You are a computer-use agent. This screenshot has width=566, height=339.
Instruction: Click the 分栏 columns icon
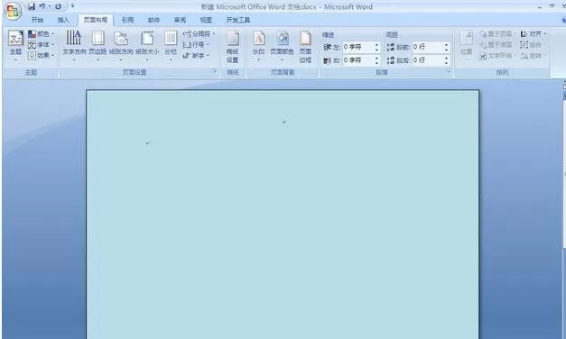click(171, 38)
